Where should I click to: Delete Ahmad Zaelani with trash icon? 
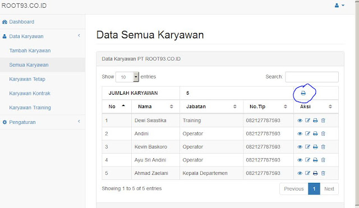point(323,173)
